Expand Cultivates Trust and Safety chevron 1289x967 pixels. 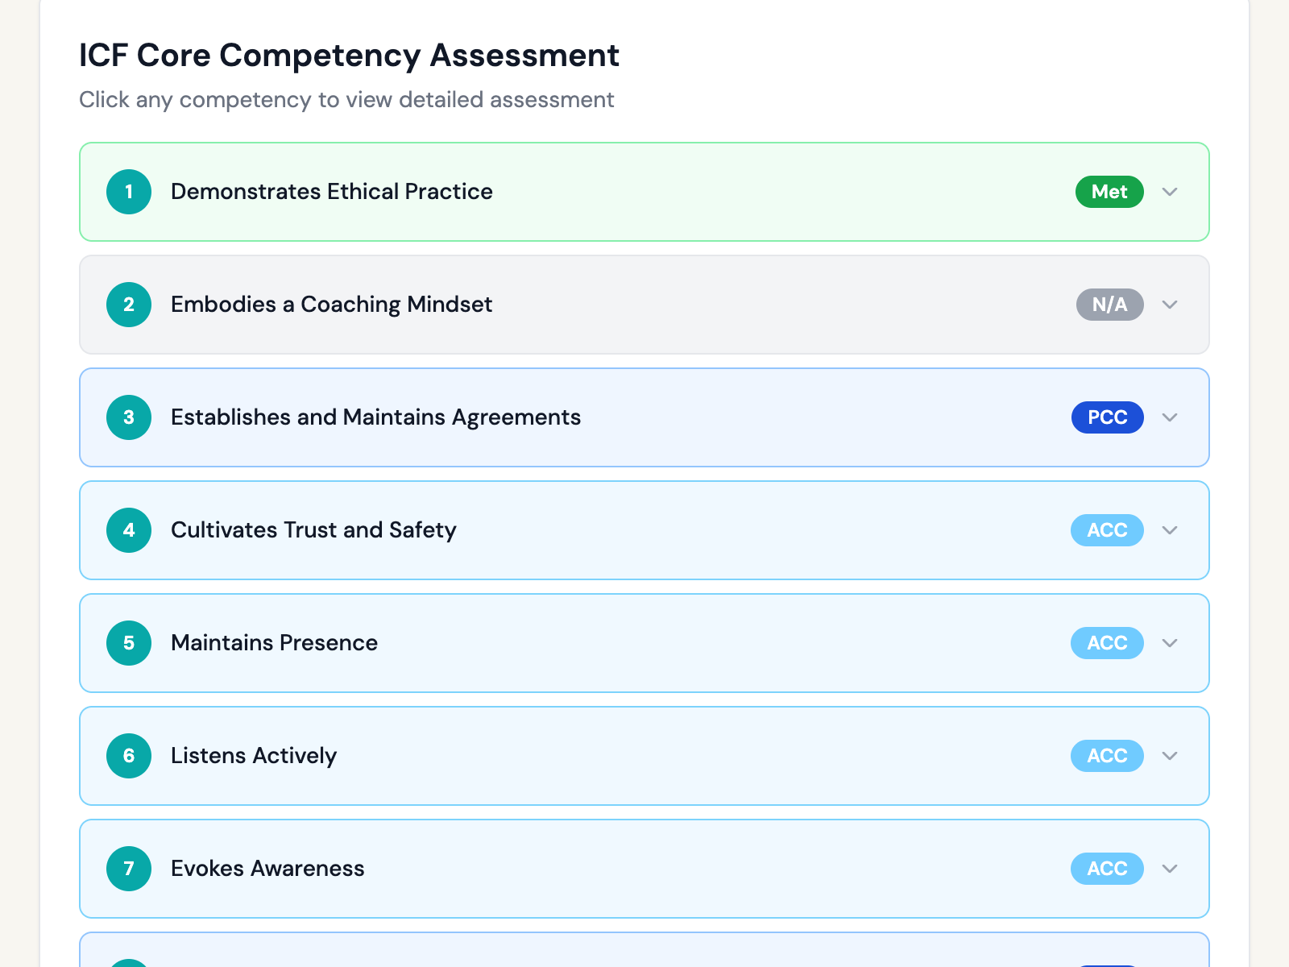click(x=1170, y=530)
